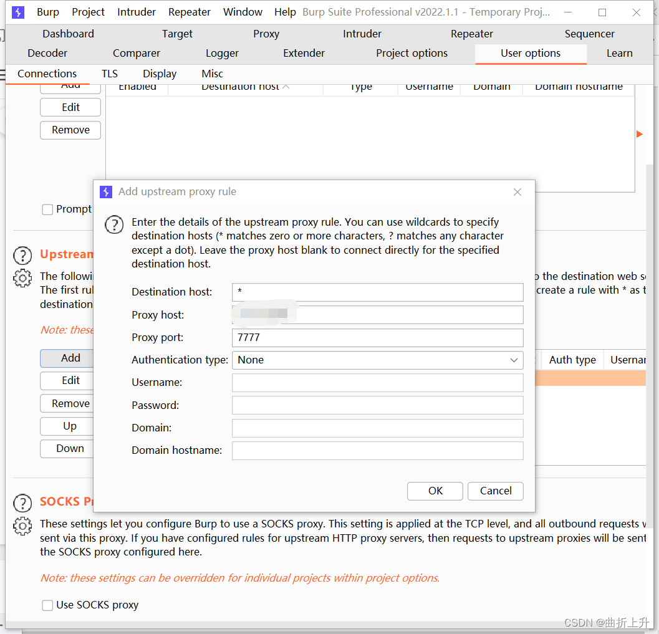Focus the Destination host field

(x=377, y=292)
